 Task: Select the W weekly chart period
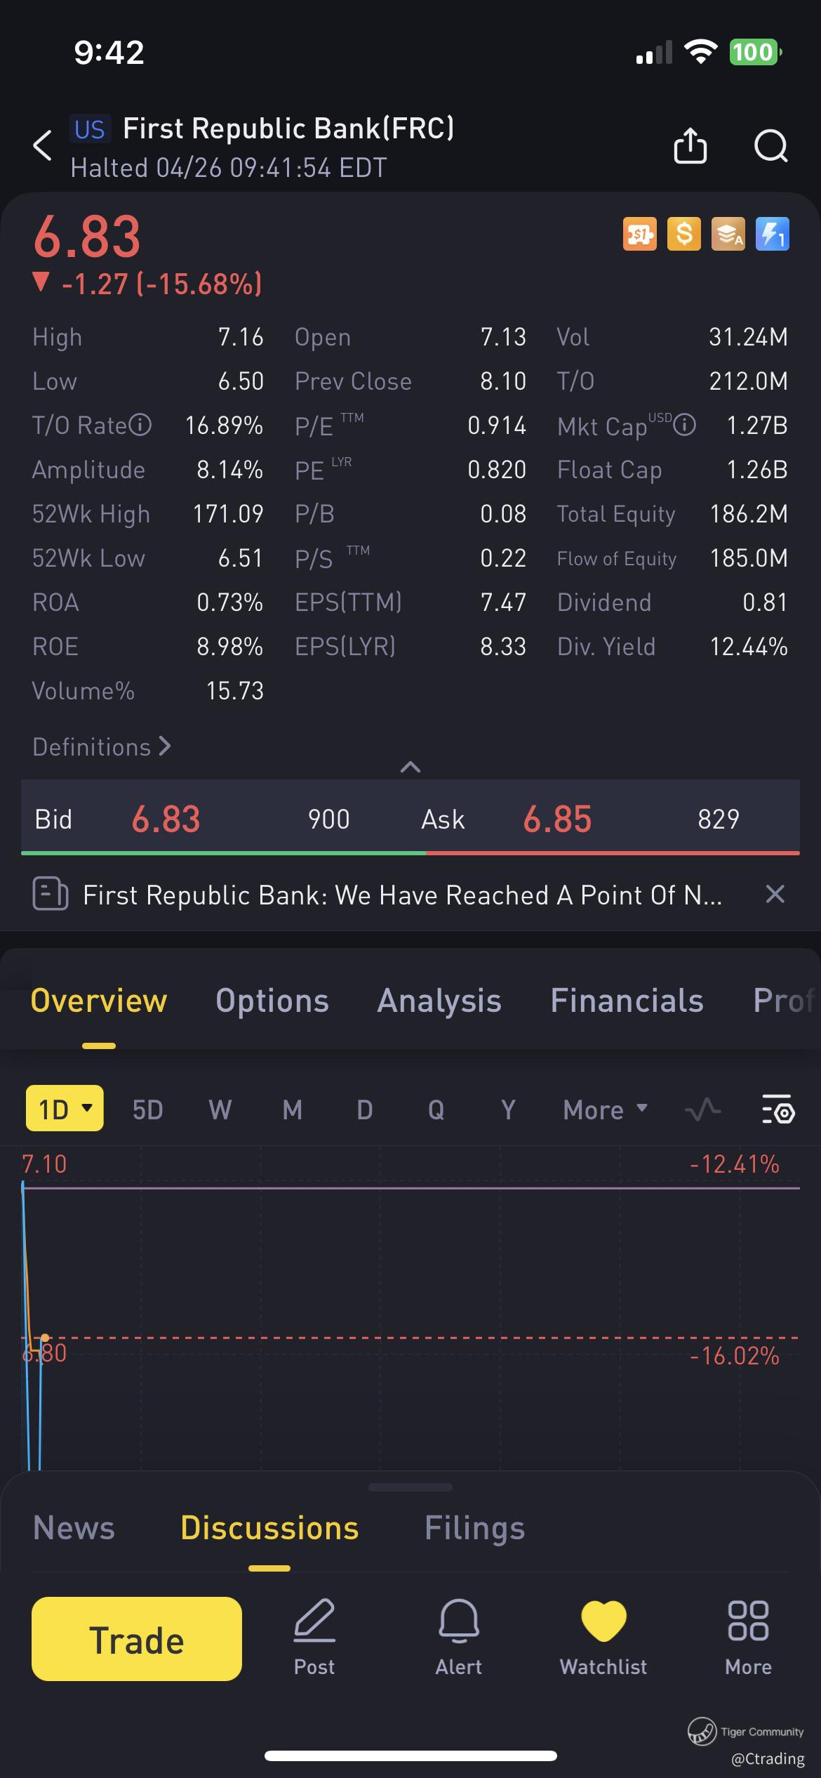tap(220, 1109)
